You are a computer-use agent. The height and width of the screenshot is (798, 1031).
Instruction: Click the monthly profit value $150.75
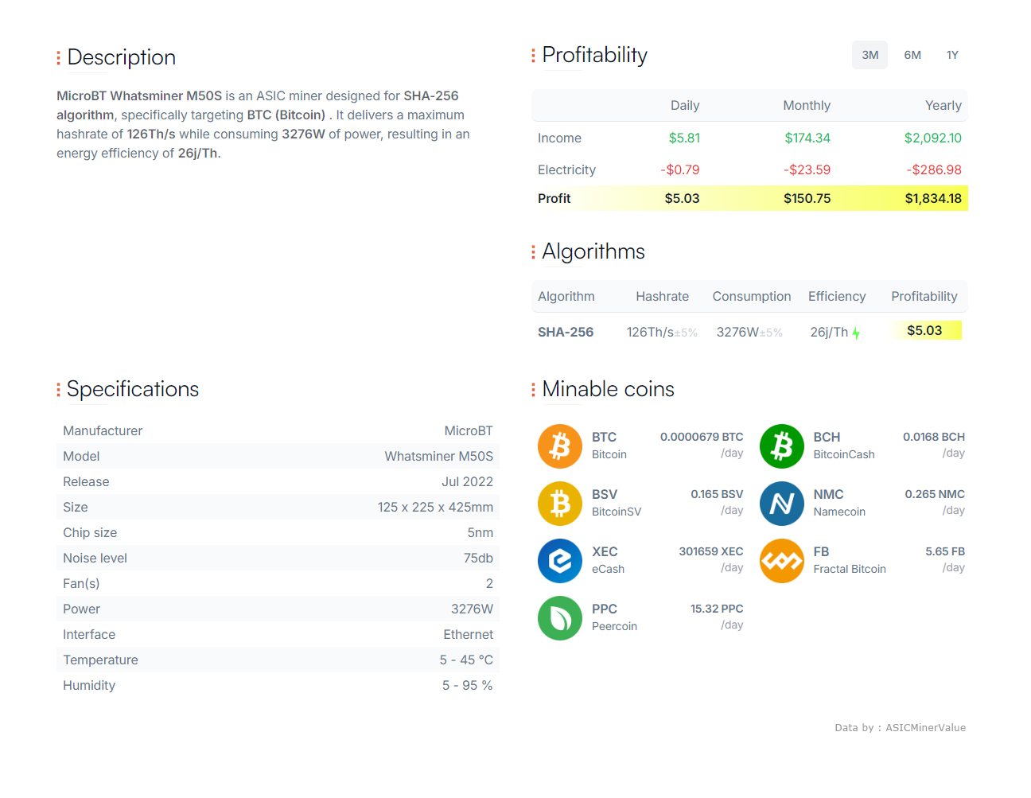point(807,198)
